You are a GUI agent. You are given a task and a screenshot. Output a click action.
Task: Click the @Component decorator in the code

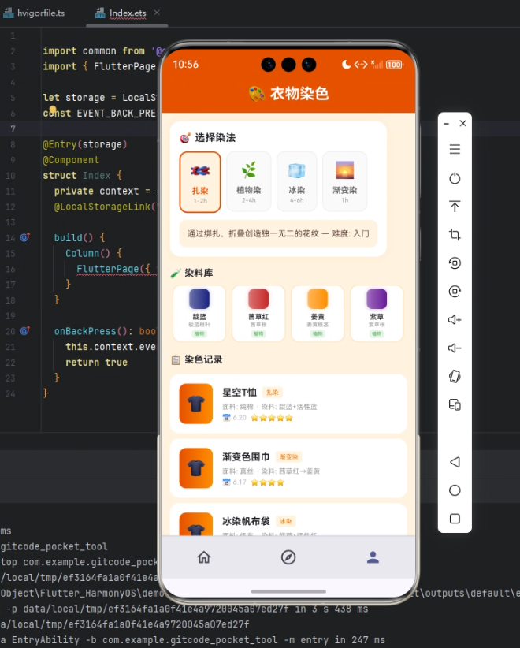point(71,160)
